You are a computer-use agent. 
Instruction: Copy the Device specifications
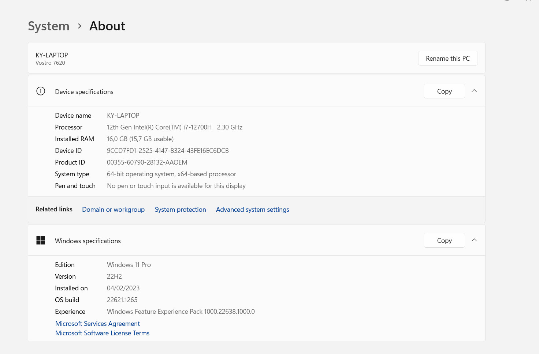(444, 91)
